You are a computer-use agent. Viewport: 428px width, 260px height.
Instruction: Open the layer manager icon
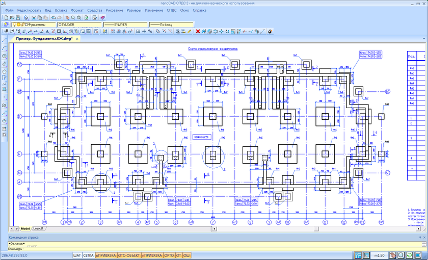tap(5, 24)
